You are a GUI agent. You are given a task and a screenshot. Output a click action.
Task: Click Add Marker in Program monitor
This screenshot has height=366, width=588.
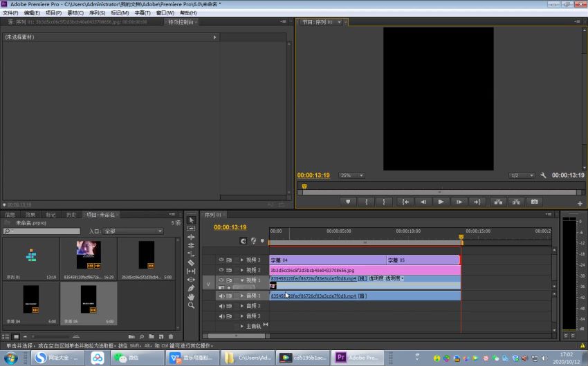coord(348,202)
